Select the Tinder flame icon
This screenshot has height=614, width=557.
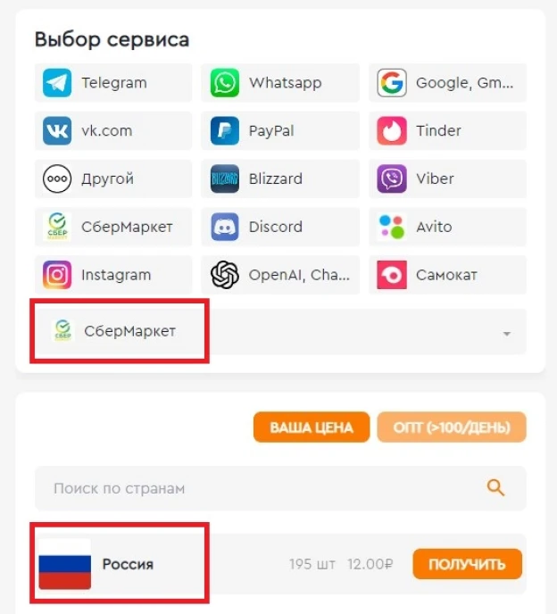coord(392,131)
